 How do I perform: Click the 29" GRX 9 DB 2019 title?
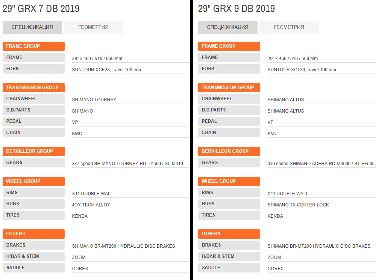[237, 9]
